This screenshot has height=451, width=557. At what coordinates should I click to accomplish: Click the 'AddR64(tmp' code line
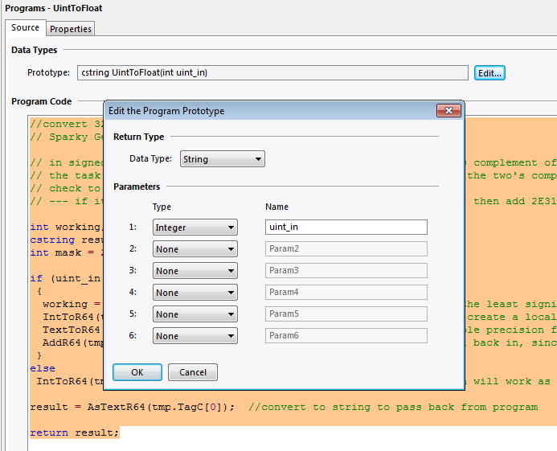coord(73,342)
